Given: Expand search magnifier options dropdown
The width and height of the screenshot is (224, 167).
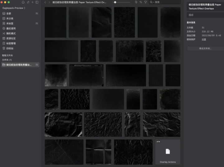Looking at the screenshot, I should point(152,2).
